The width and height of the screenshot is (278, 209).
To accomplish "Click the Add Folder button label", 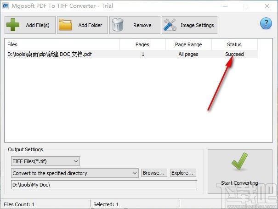I will (x=90, y=25).
